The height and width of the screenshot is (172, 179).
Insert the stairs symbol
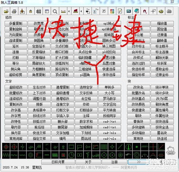(120, 147)
